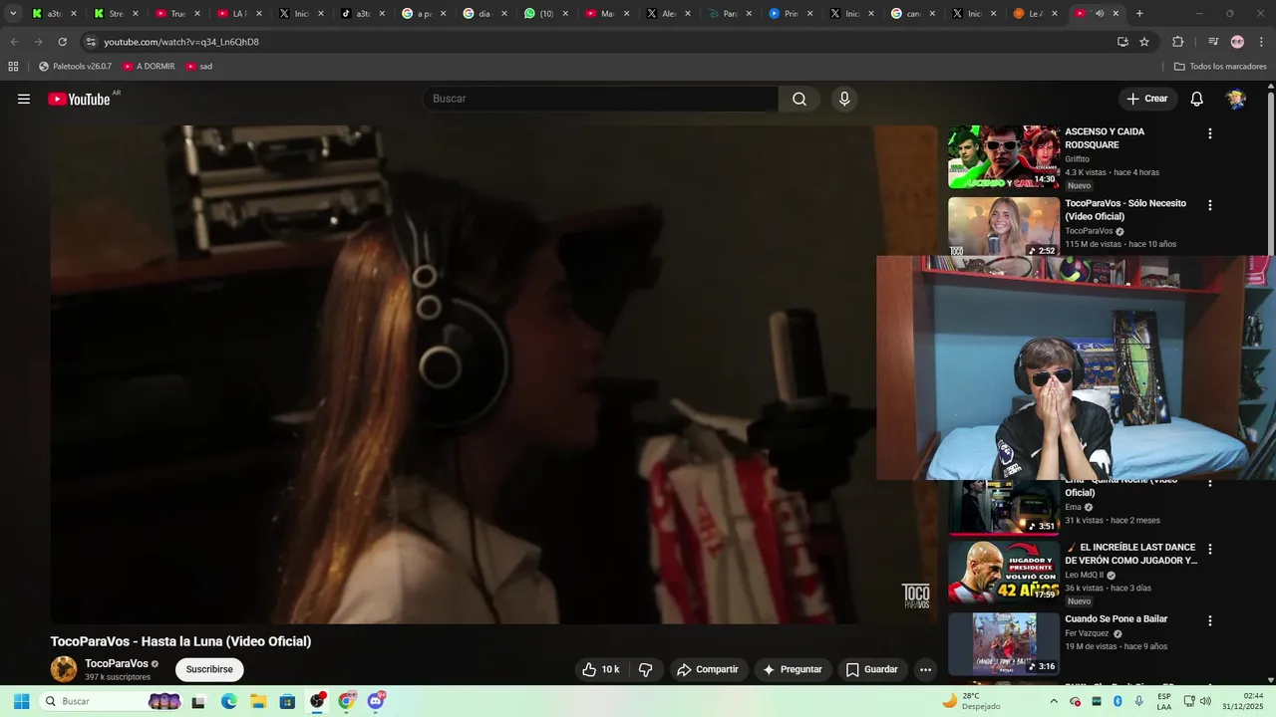Open File Explorer from taskbar
This screenshot has height=717, width=1276.
258,701
